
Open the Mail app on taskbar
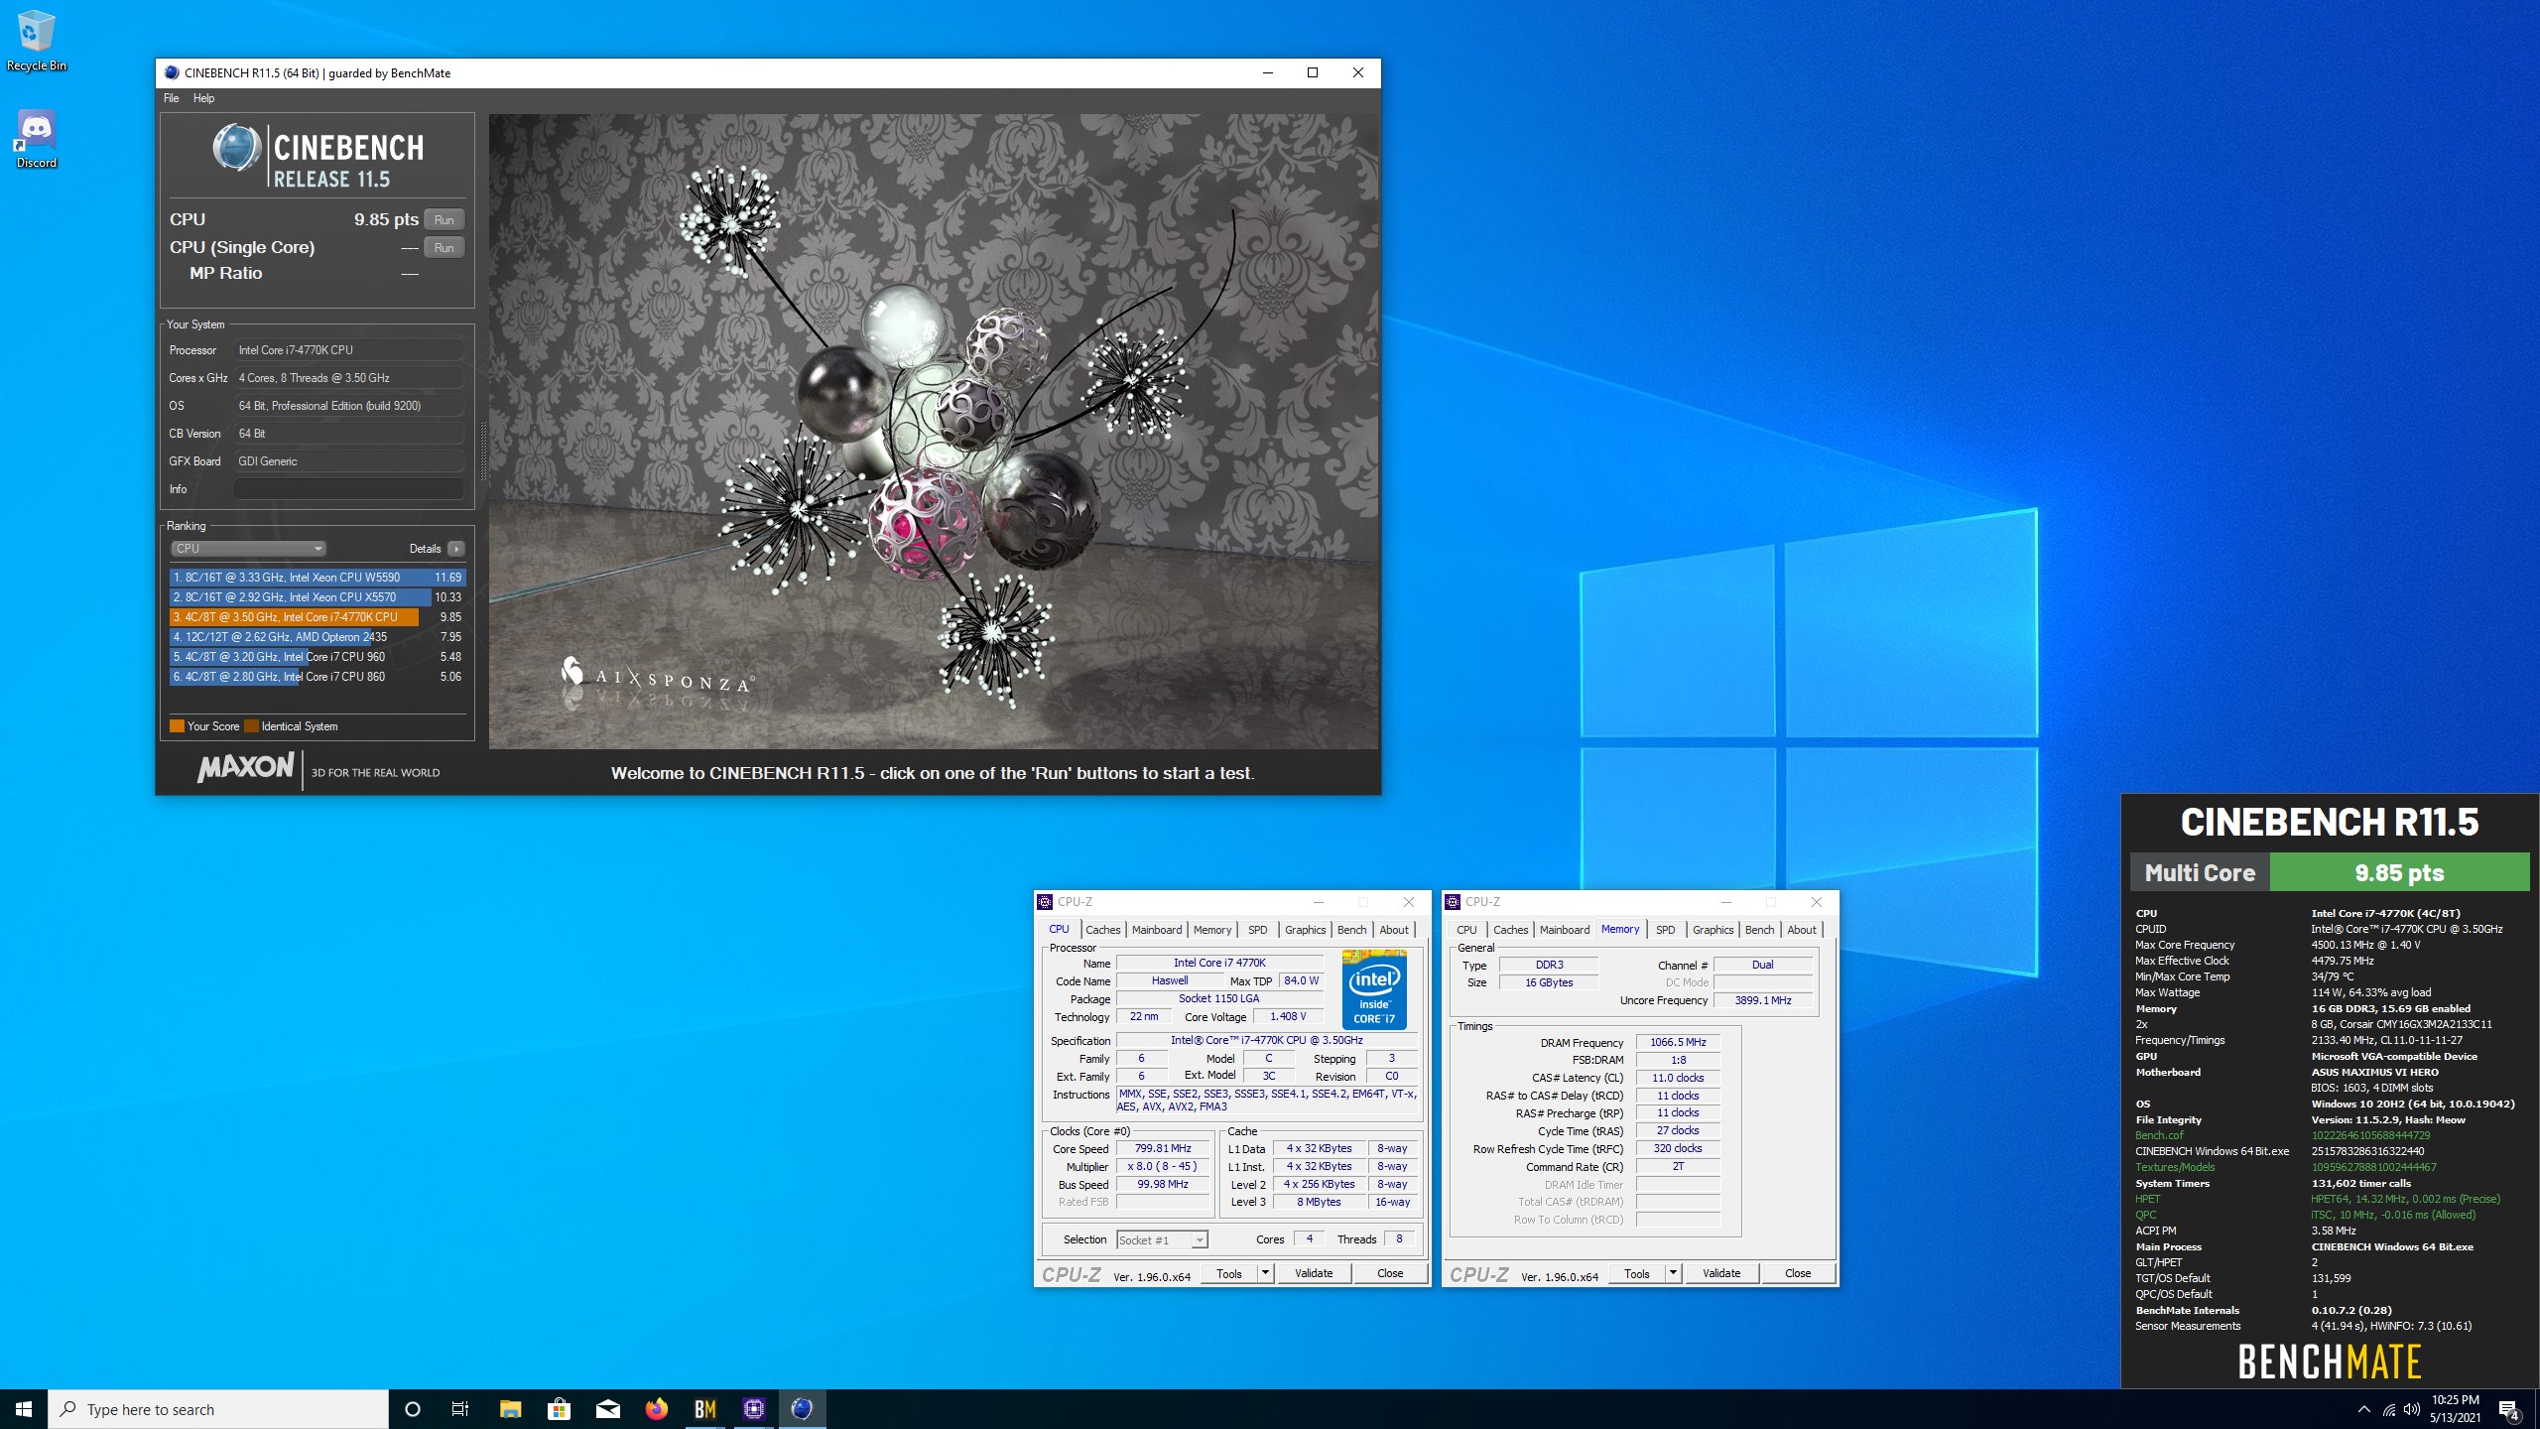[607, 1409]
